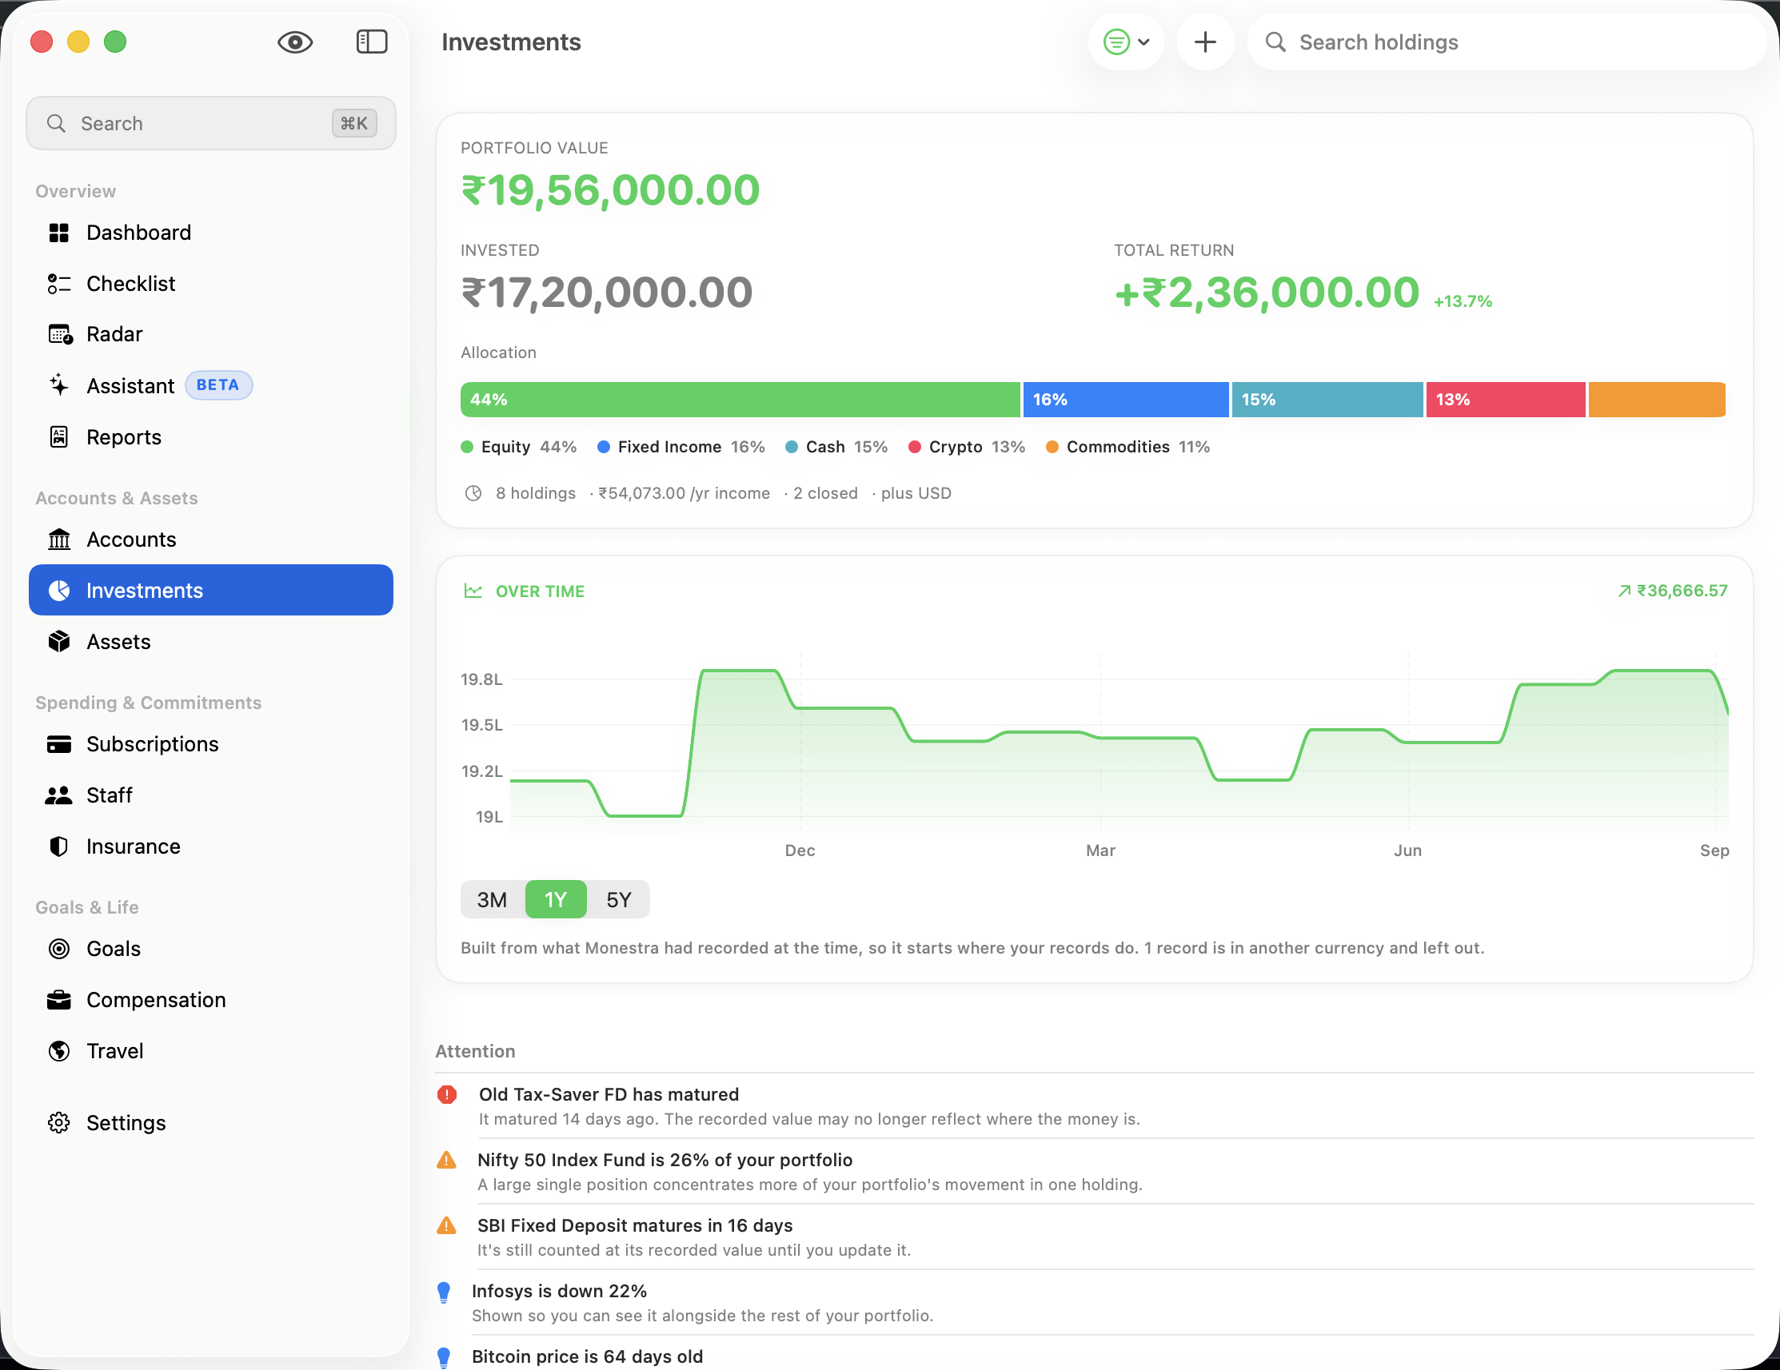Open Dashboard from the sidebar
The height and width of the screenshot is (1370, 1780).
tap(211, 233)
